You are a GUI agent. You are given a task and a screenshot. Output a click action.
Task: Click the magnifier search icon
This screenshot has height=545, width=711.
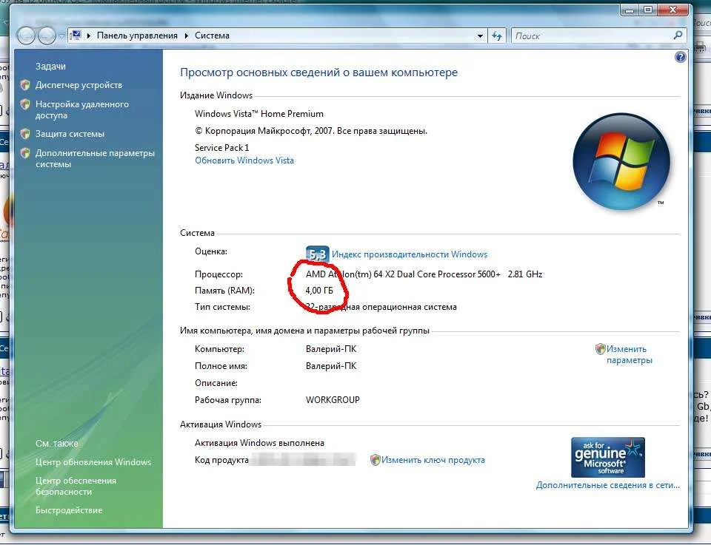pos(678,35)
